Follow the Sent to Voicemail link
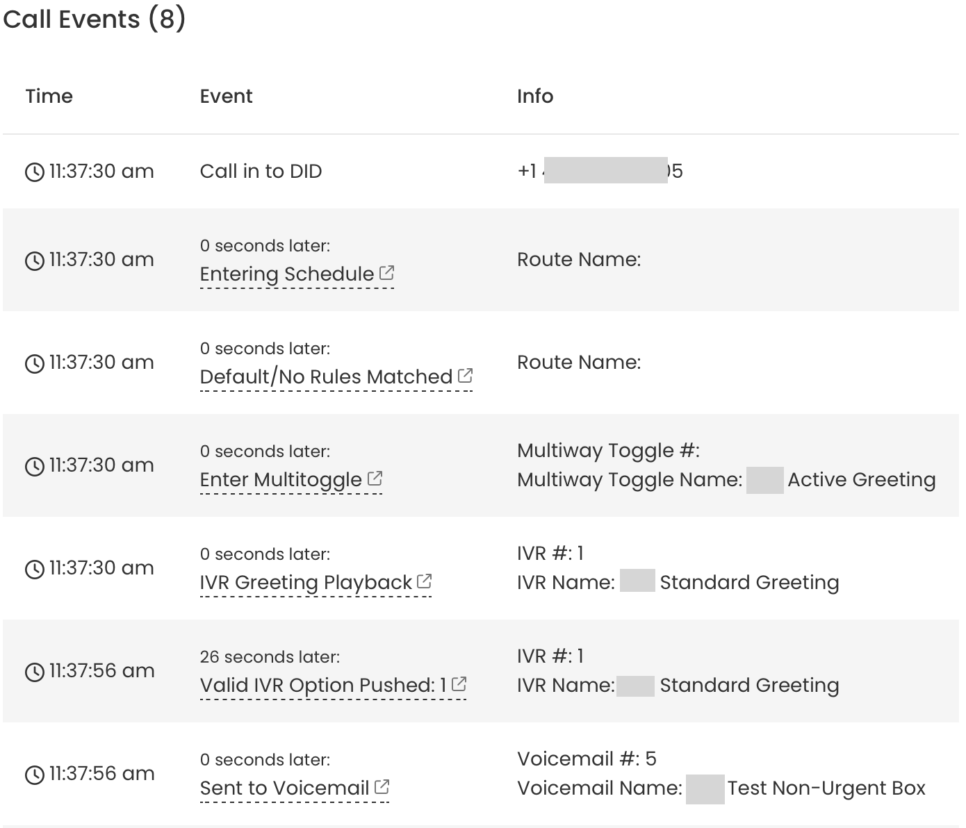This screenshot has height=828, width=966. (x=284, y=788)
